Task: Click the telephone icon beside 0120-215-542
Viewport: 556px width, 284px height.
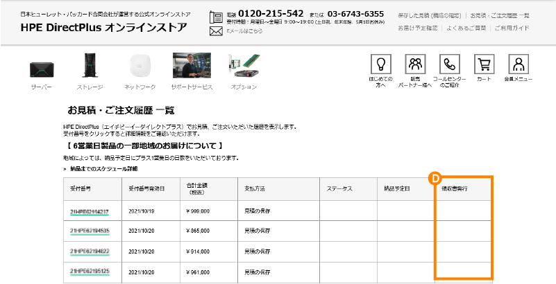Action: [x=216, y=17]
